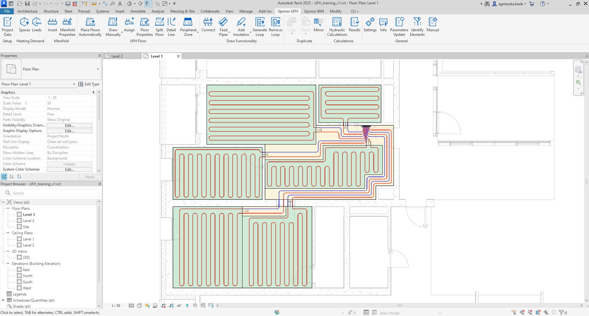Run Parameters Update
This screenshot has width=589, height=316.
pos(399,27)
